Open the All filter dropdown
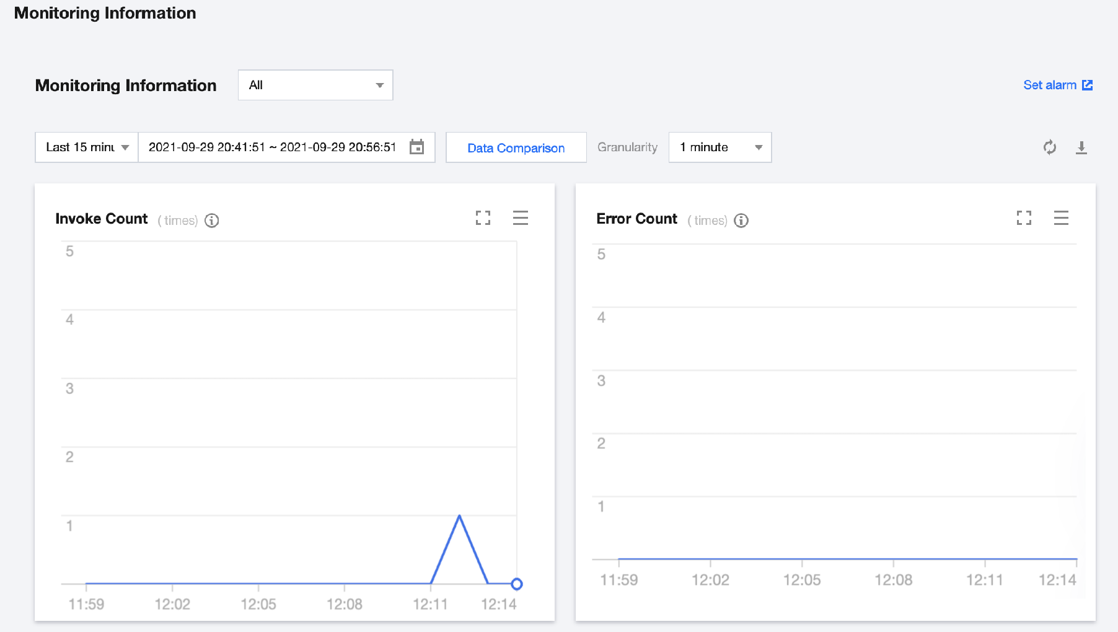 pyautogui.click(x=315, y=85)
